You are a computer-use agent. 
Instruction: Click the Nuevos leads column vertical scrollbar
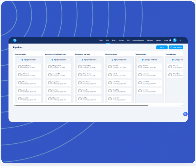tap(43, 79)
